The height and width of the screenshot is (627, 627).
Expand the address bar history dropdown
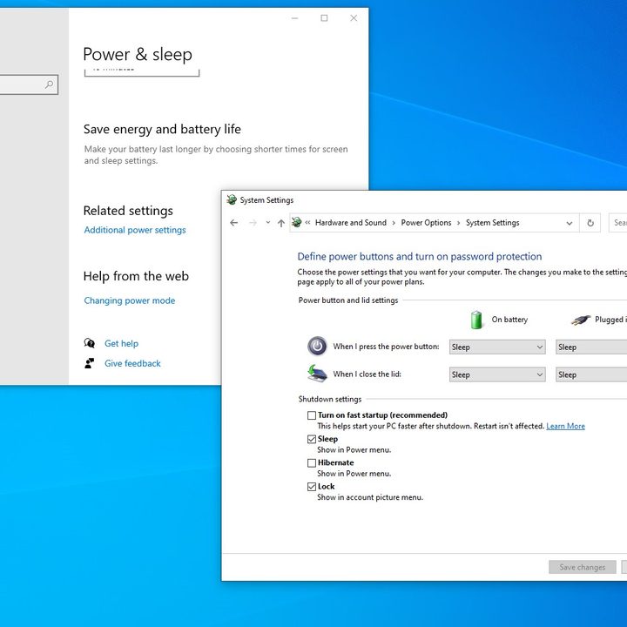570,223
